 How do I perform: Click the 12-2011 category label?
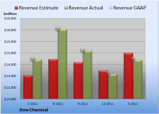click(x=108, y=104)
